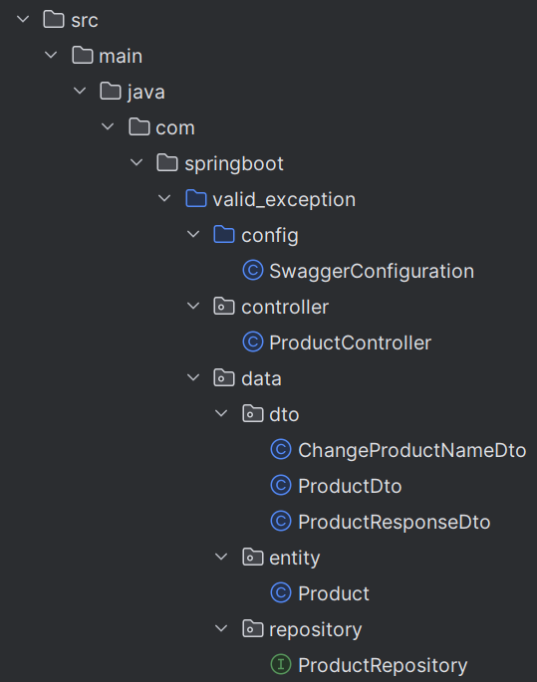Collapse the springboot folder chevron
This screenshot has width=537, height=682.
(x=136, y=162)
